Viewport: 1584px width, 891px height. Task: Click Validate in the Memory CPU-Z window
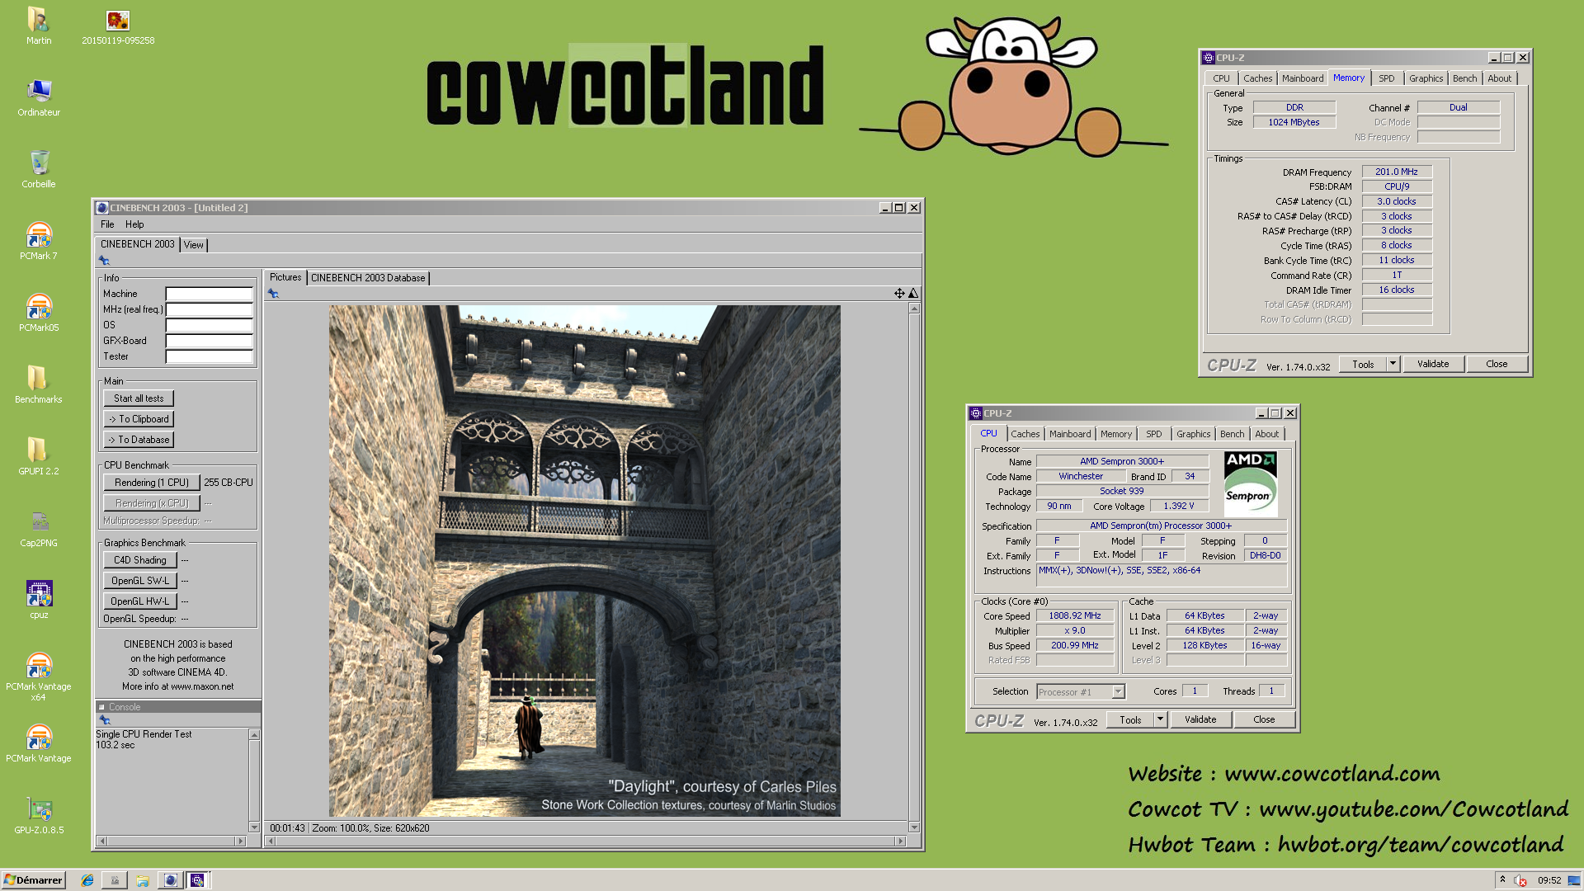coord(1433,364)
